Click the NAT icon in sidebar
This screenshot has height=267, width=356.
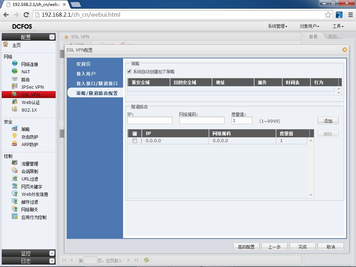coord(15,71)
